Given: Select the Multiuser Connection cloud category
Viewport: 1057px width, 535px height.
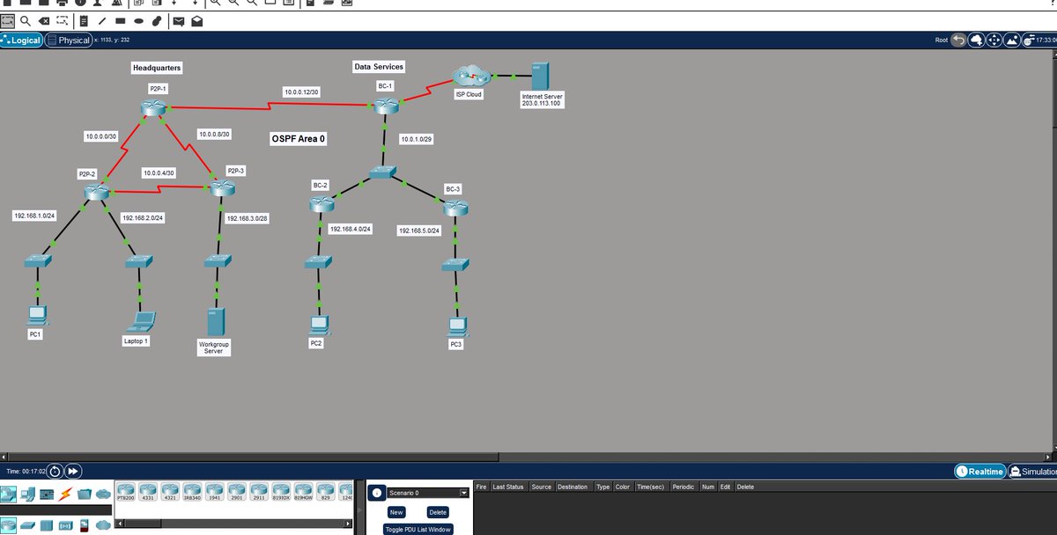Looking at the screenshot, I should 103,495.
